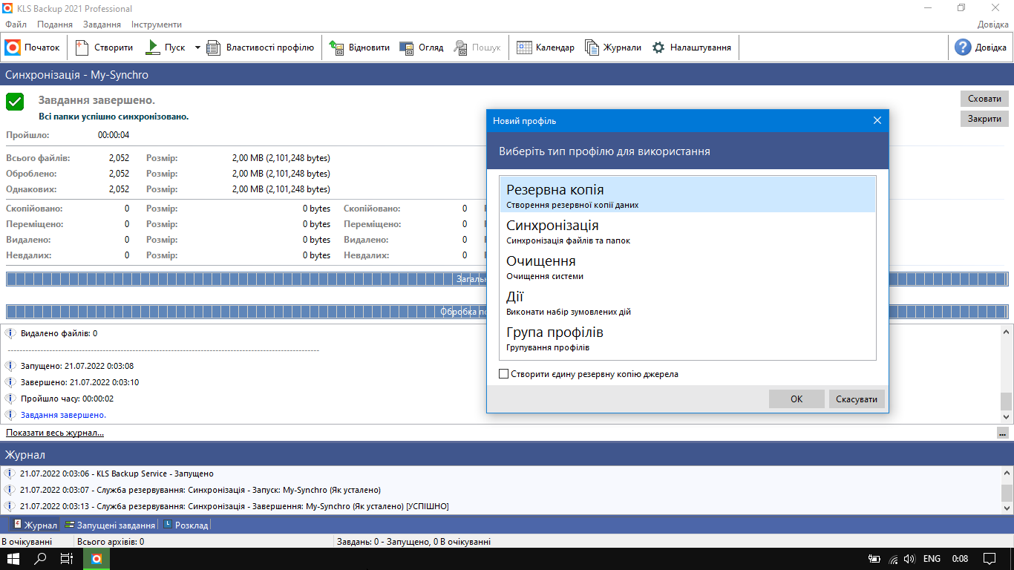Select the KLS Backup Service - Запущено entry
The image size is (1014, 570).
(117, 474)
